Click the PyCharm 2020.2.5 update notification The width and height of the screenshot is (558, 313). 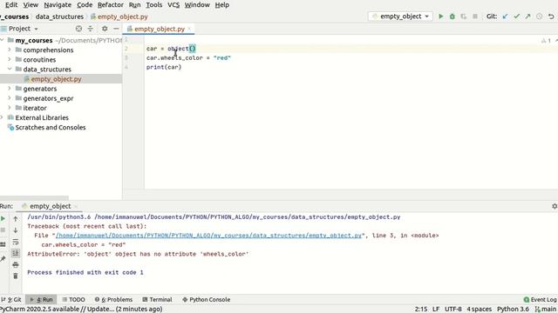tap(81, 310)
